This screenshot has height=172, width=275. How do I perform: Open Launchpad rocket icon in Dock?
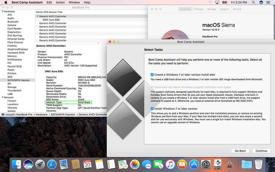tap(40, 165)
